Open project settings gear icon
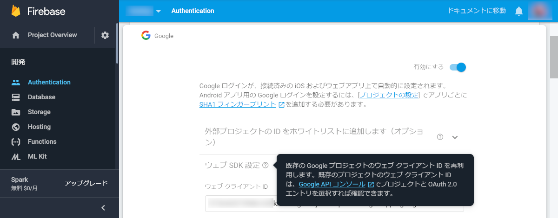558x218 pixels. coord(105,35)
